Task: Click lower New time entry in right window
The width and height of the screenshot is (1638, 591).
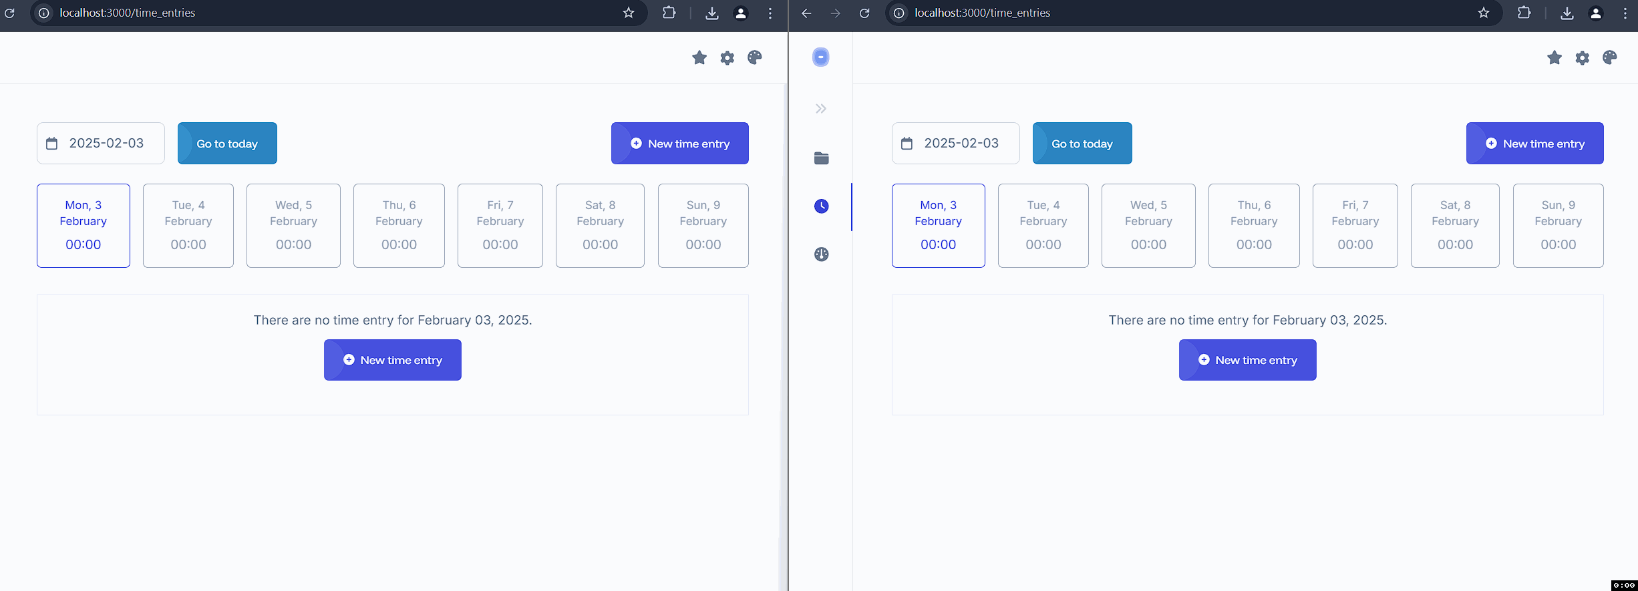Action: (1248, 360)
